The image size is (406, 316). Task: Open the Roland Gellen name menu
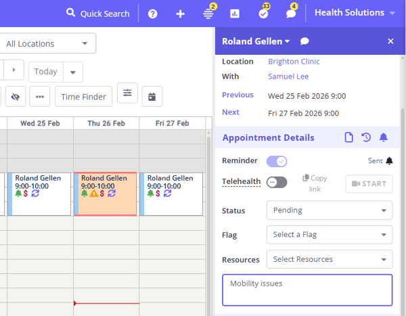[255, 41]
